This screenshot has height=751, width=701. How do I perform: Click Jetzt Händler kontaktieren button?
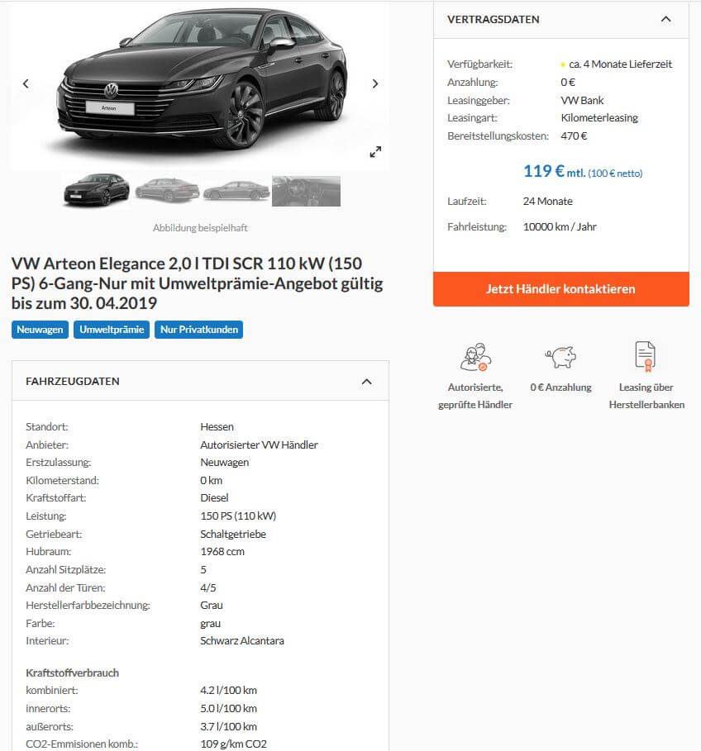point(561,289)
